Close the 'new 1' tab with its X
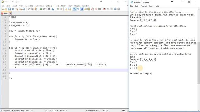The height and width of the screenshot is (112, 200). click(10, 13)
